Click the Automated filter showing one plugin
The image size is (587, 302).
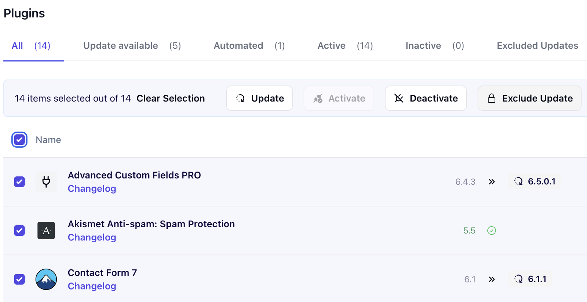tap(238, 45)
